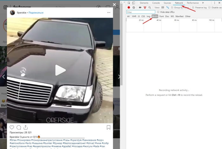The height and width of the screenshot is (149, 222).
Task: Filter requests by Media
Action: point(155,16)
